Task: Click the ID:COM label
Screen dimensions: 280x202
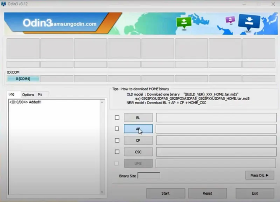Action: click(13, 72)
